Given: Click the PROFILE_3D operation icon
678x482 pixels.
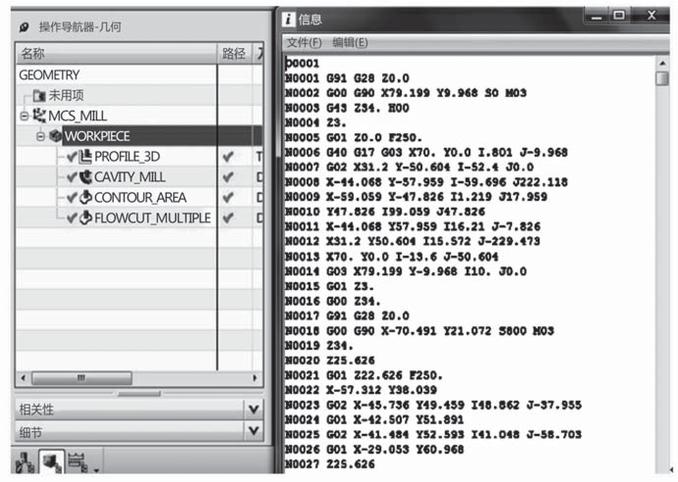Looking at the screenshot, I should (85, 156).
